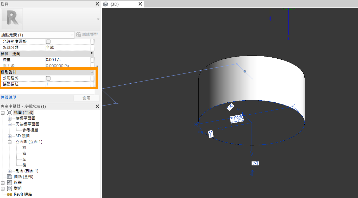Click the 3D view tab home icon
This screenshot has height=198, width=358.
(106, 4)
